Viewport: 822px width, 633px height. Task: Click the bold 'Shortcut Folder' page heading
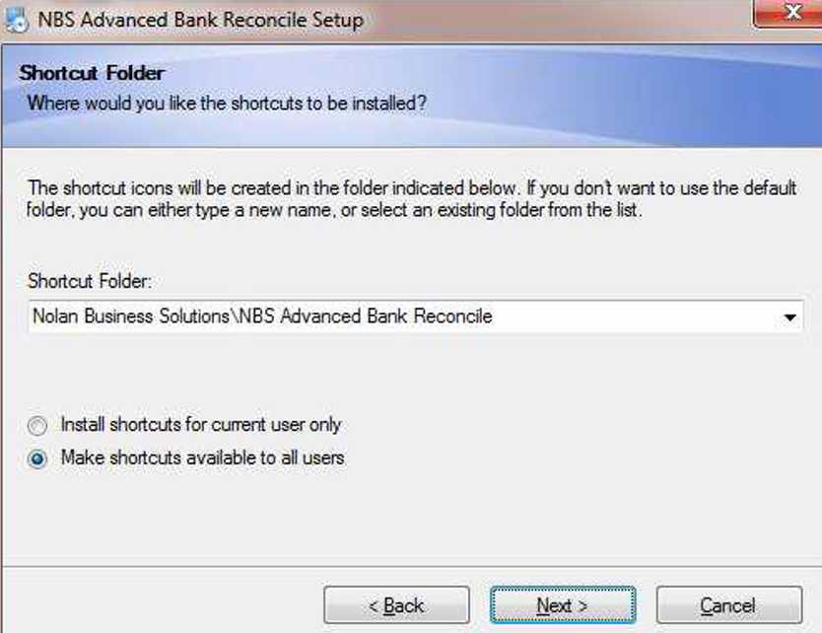pos(92,73)
